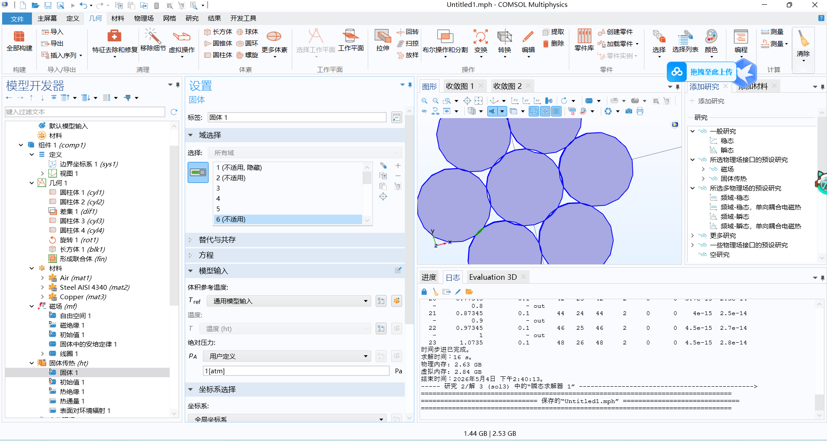Click the Build All (全部构建) ribbon icon
Viewport: 827px width, 441px height.
pyautogui.click(x=19, y=41)
